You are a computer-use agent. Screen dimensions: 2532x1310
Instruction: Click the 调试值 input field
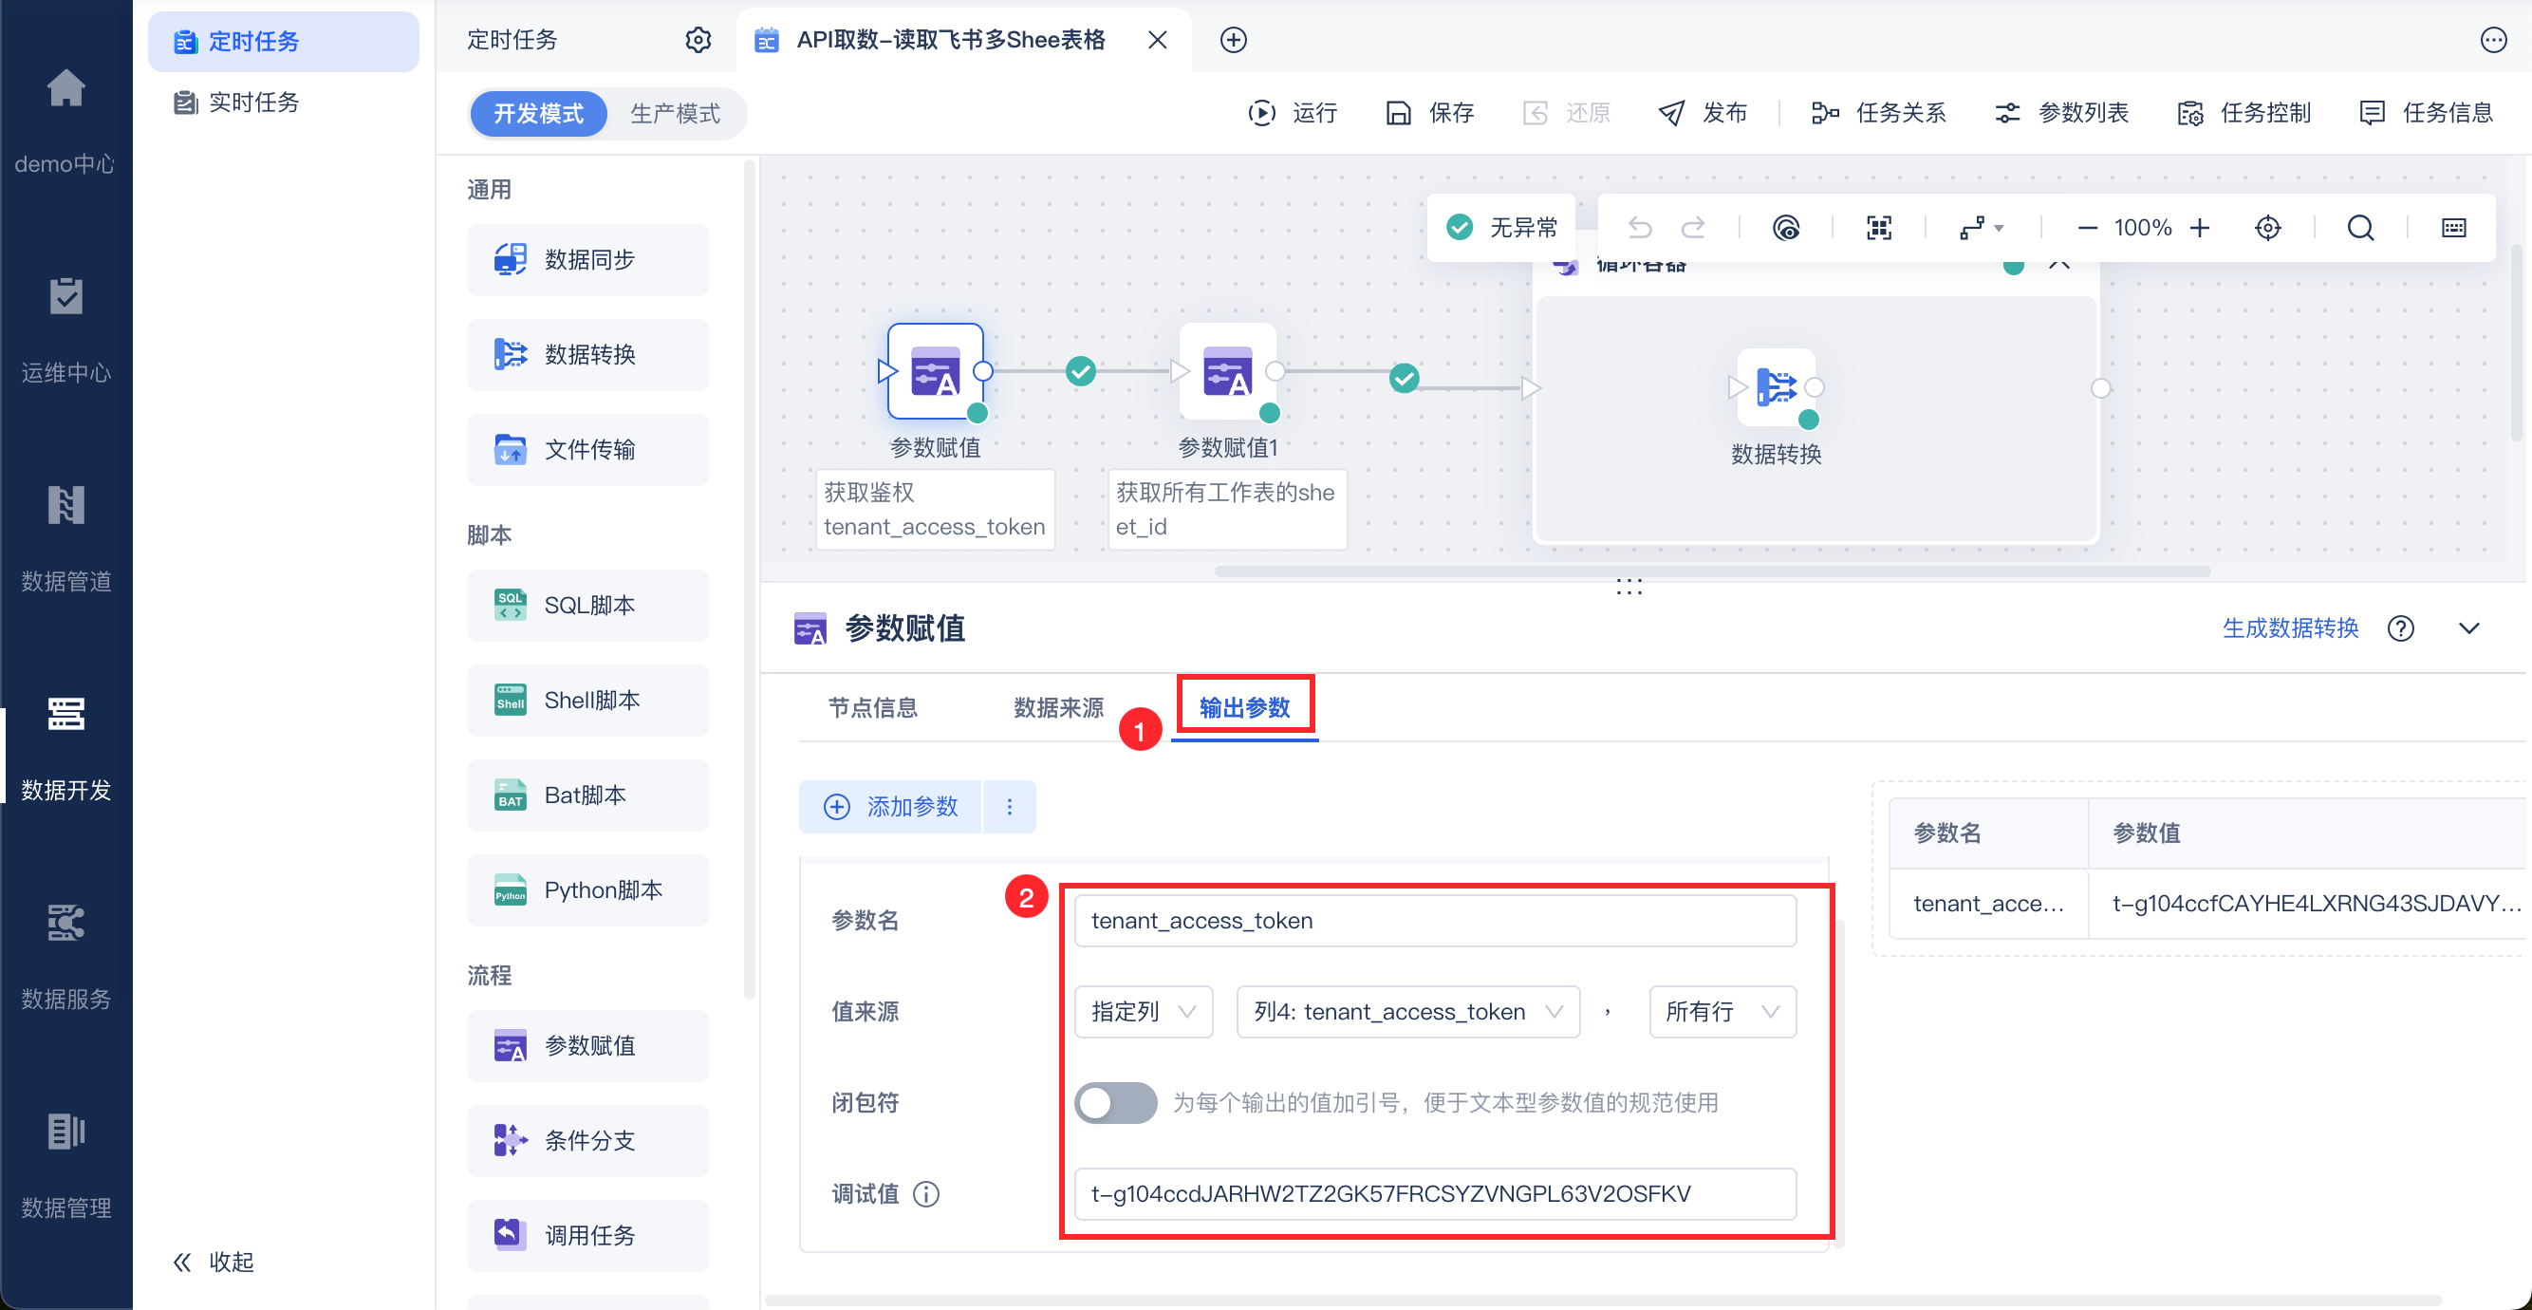point(1434,1193)
